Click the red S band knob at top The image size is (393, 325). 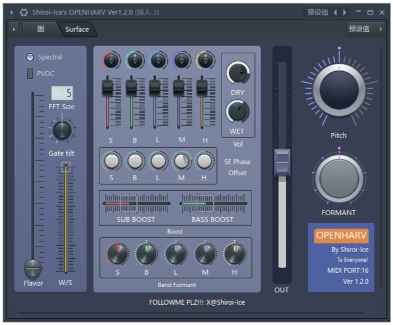point(111,60)
